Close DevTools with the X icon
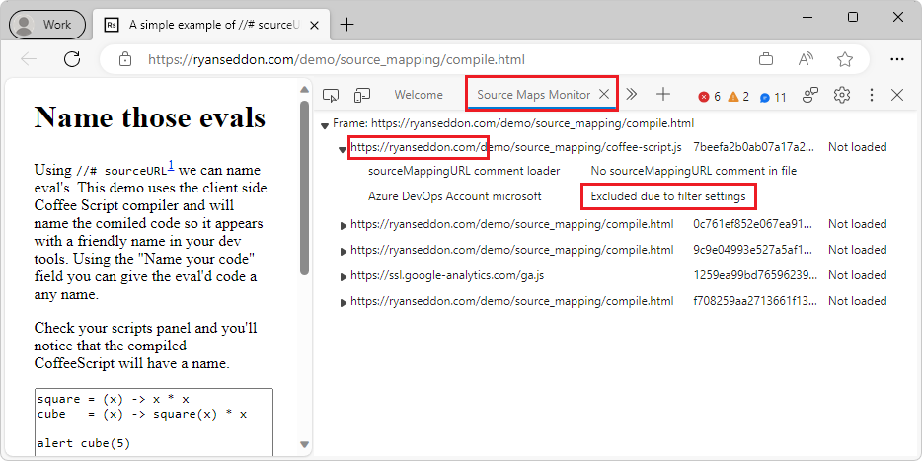This screenshot has height=461, width=922. point(897,95)
